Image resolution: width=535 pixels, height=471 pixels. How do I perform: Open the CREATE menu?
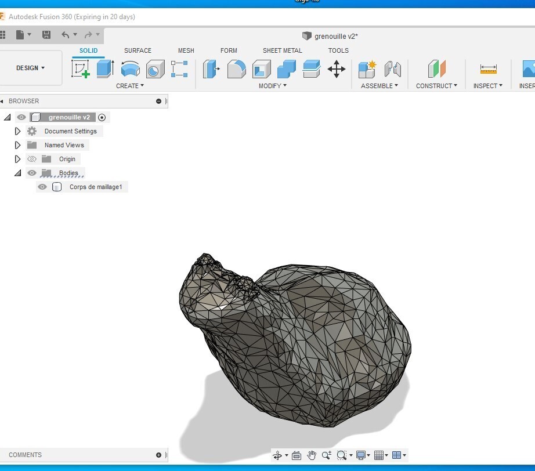point(129,86)
